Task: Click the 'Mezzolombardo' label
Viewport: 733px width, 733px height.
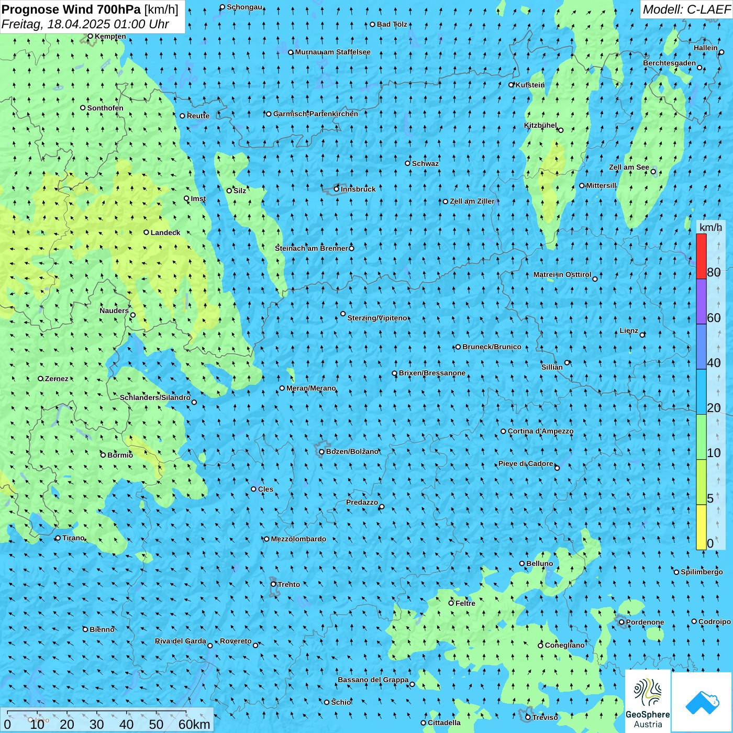Action: tap(298, 539)
